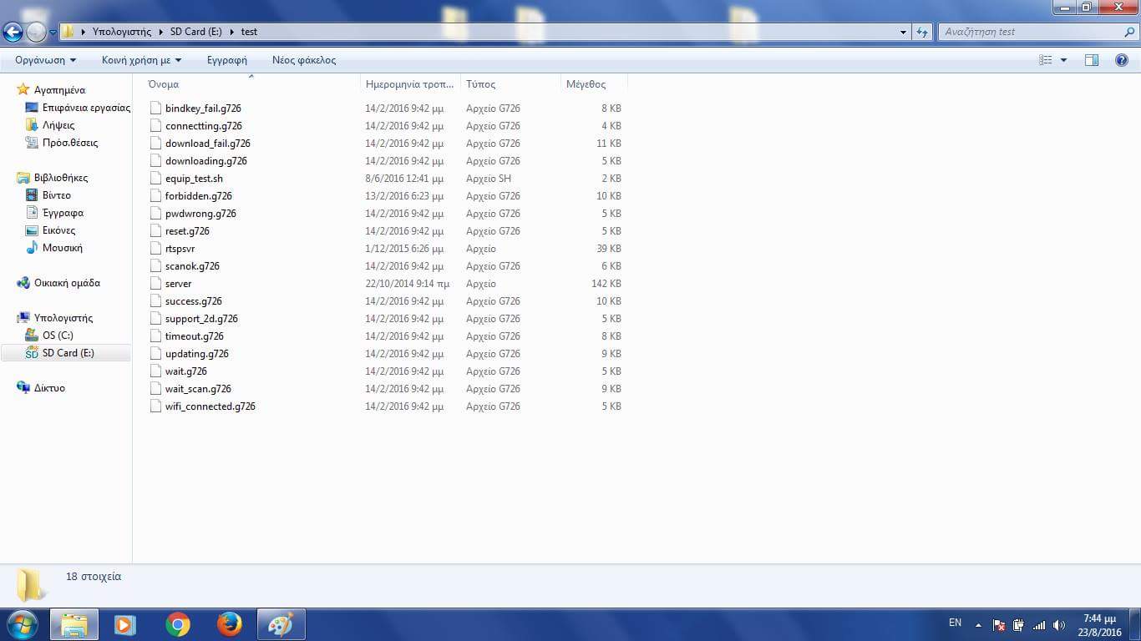Show the preview pane
Viewport: 1141px width, 641px height.
point(1092,60)
